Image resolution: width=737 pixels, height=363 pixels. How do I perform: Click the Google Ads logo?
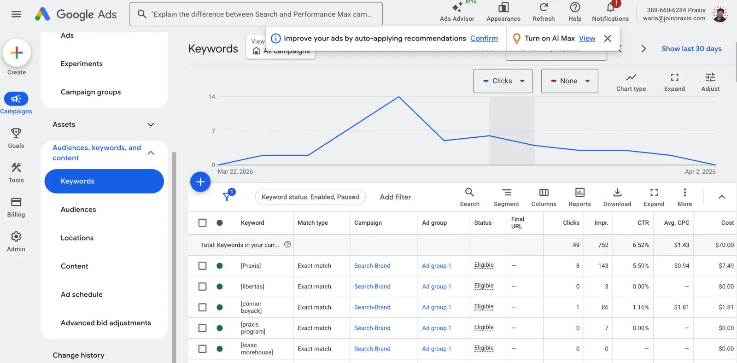76,14
